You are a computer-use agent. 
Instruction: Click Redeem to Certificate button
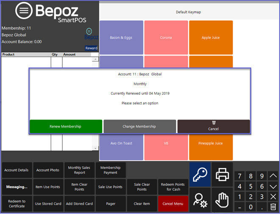click(x=17, y=204)
